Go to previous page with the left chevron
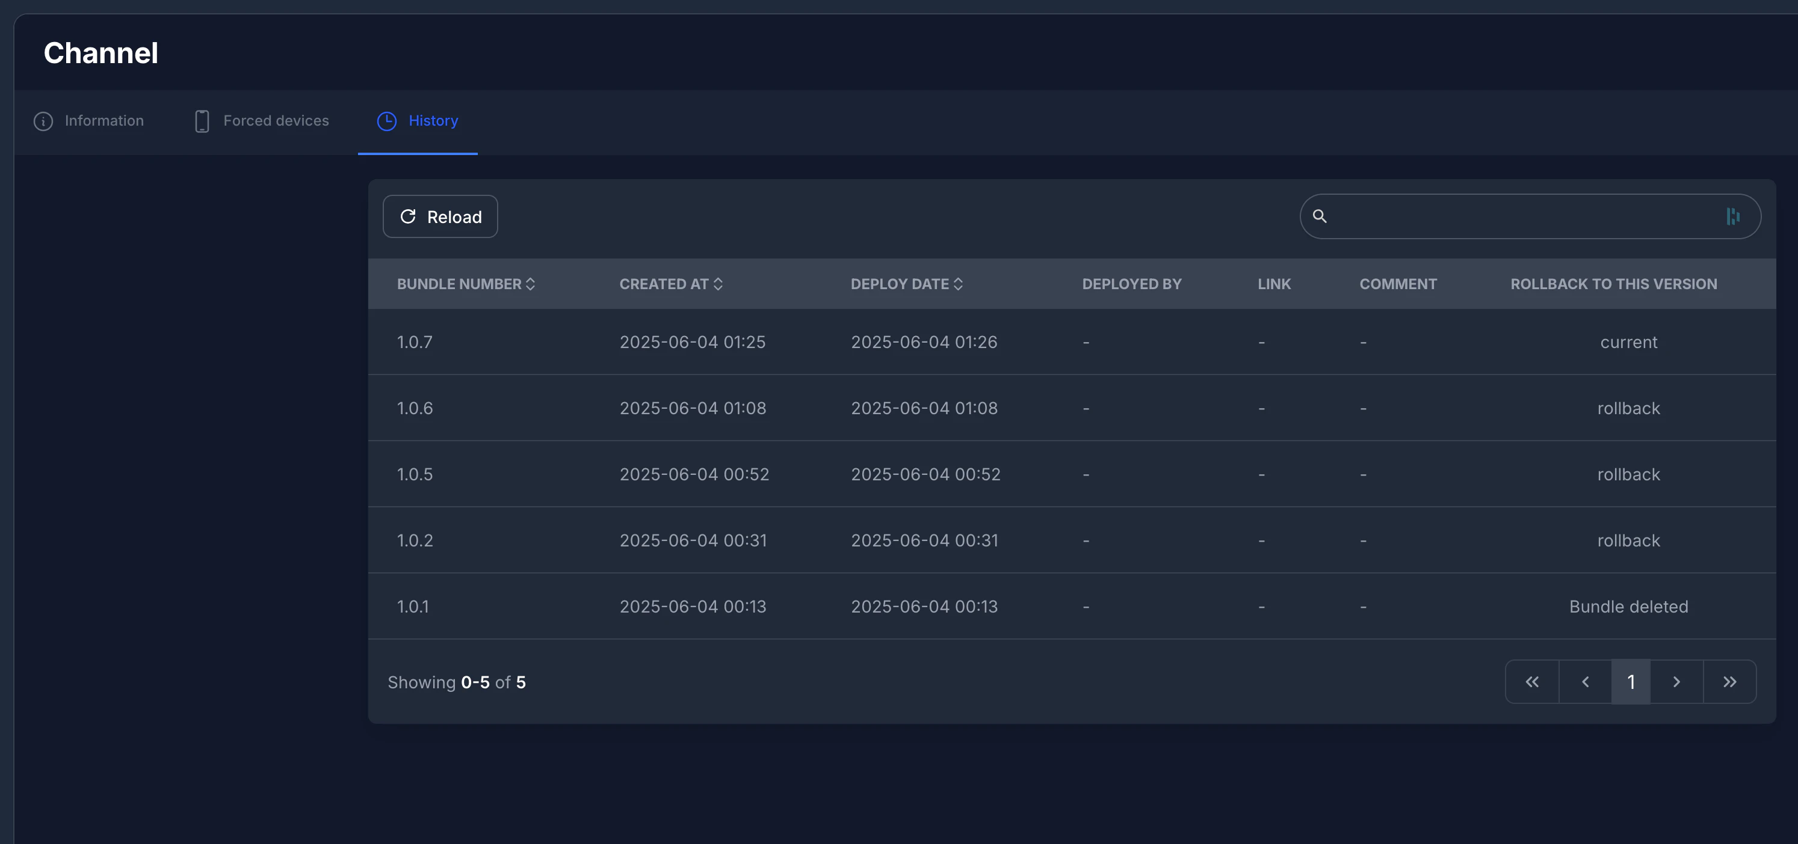 pyautogui.click(x=1585, y=682)
